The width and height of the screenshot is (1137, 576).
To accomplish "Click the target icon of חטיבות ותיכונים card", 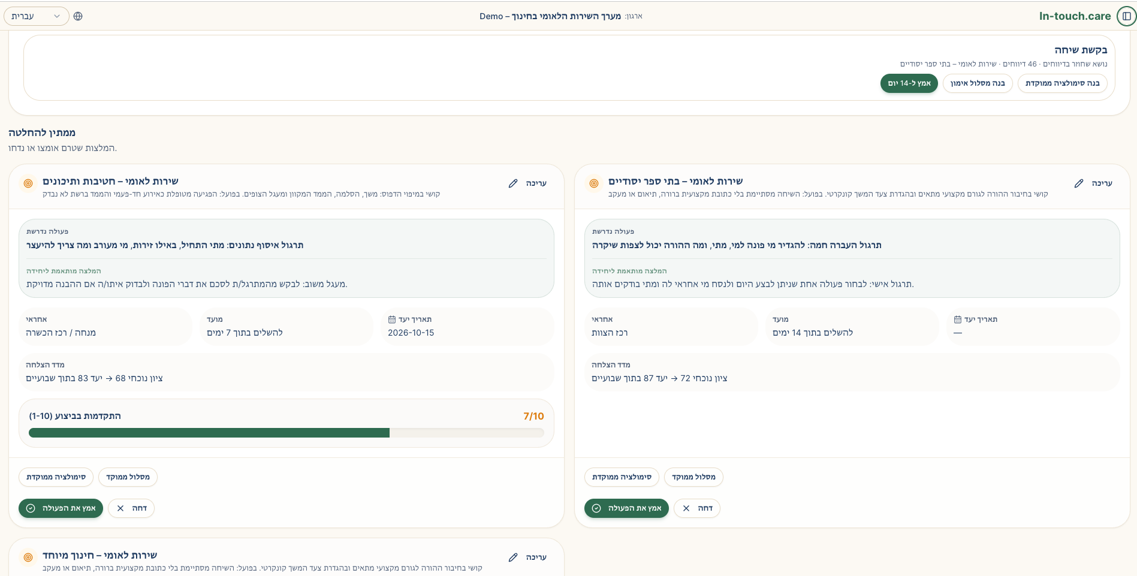I will (x=28, y=183).
